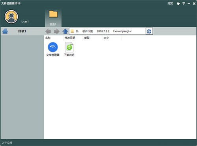The image size is (197, 146).
Task: Click the blue home icon
Action: click(x=5, y=31)
